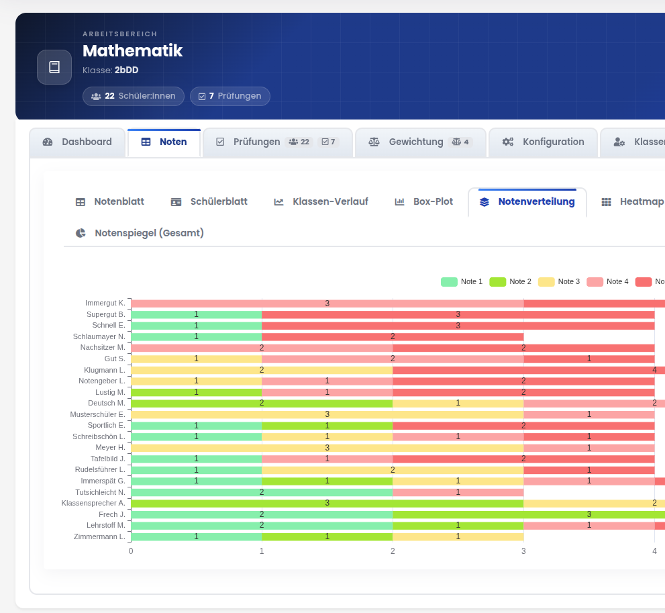
Task: Click the Lehrstoff M. axis label
Action: [x=106, y=525]
